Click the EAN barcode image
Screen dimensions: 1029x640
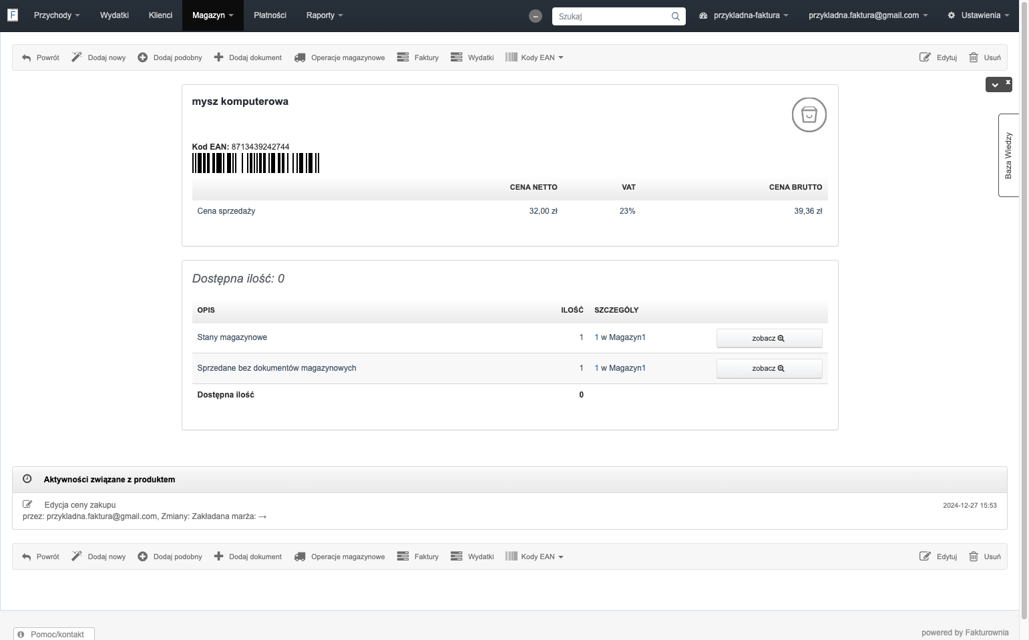click(256, 163)
